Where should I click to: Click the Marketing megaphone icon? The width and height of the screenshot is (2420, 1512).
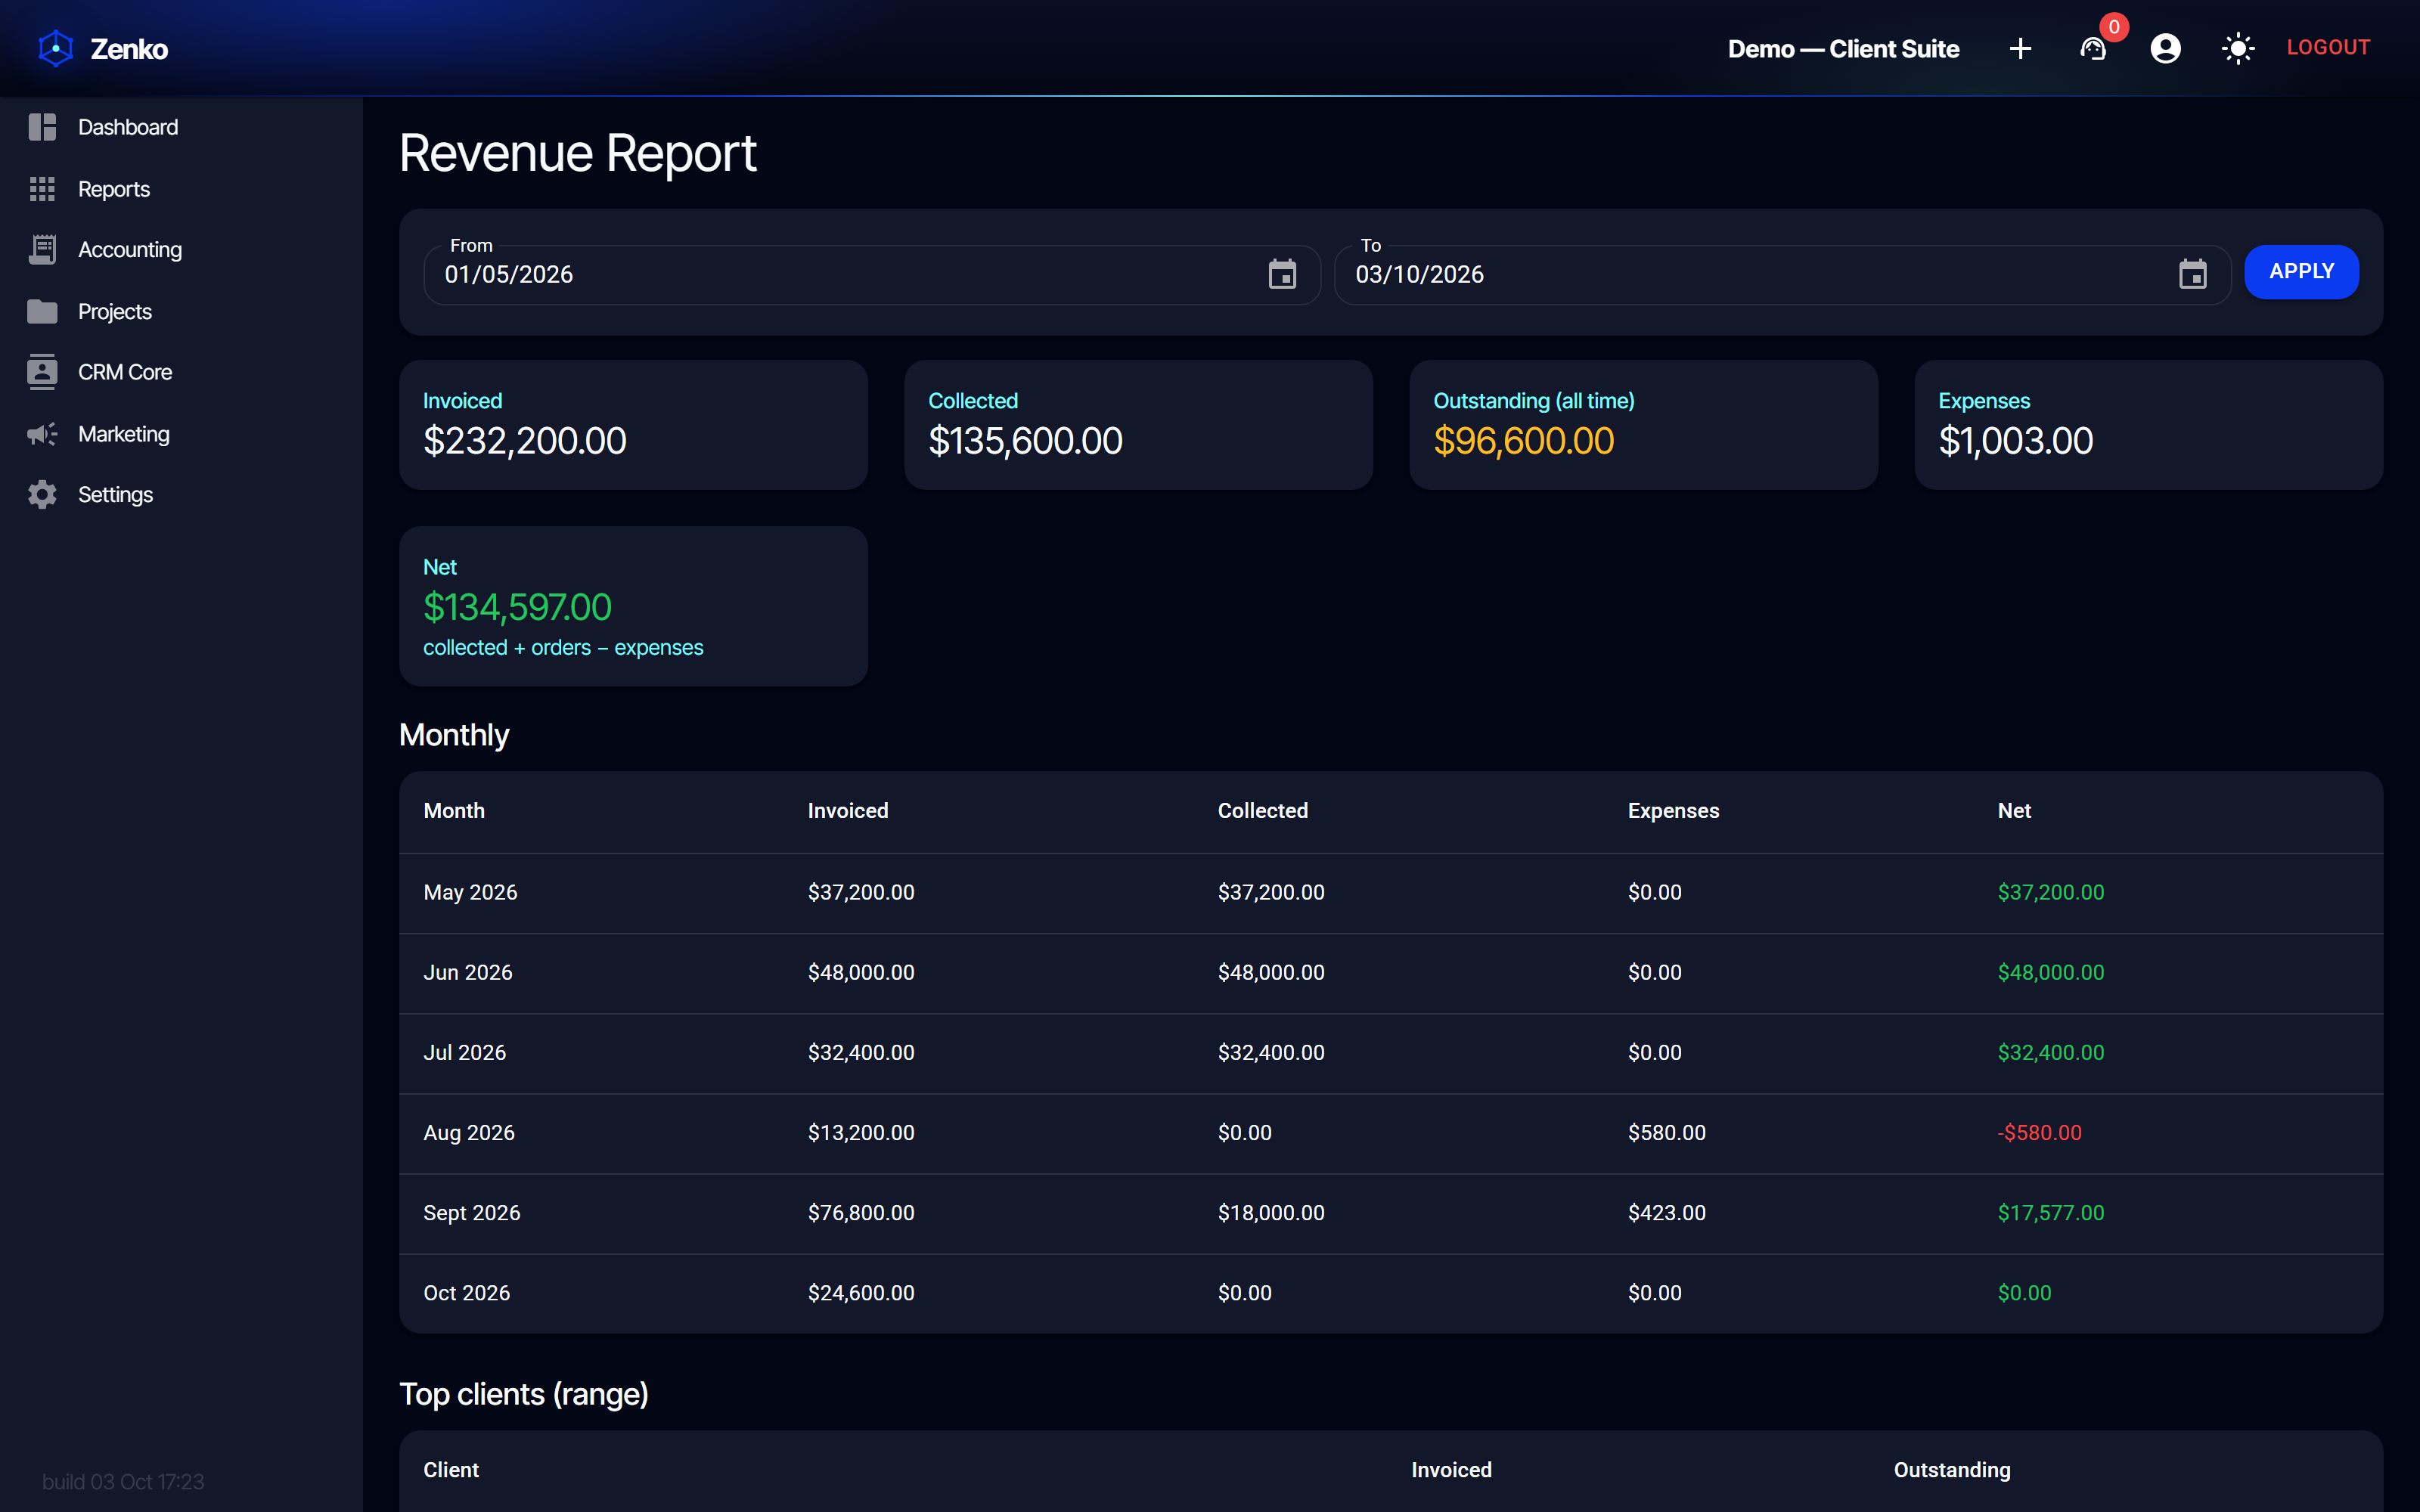[42, 434]
